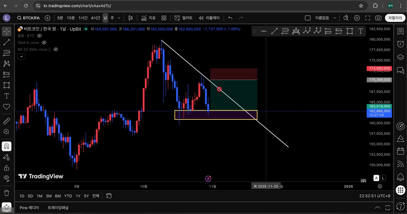This screenshot has height=214, width=407.
Task: Hide all drawings with eye icon
Action: (7, 178)
